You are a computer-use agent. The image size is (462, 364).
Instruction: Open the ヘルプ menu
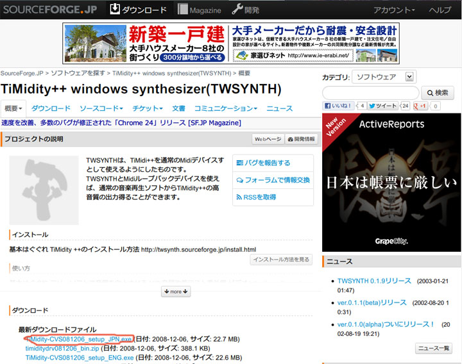tap(440, 10)
